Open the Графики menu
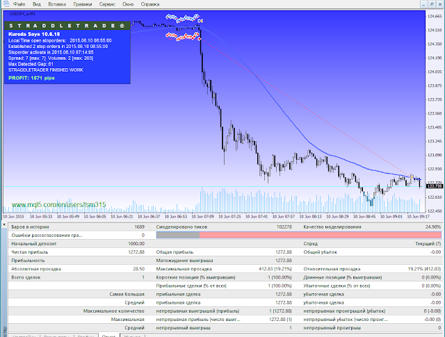Image resolution: width=445 pixels, height=337 pixels. [83, 4]
